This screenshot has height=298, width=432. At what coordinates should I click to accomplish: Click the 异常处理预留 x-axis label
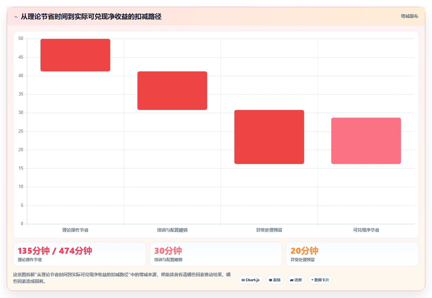coord(269,230)
